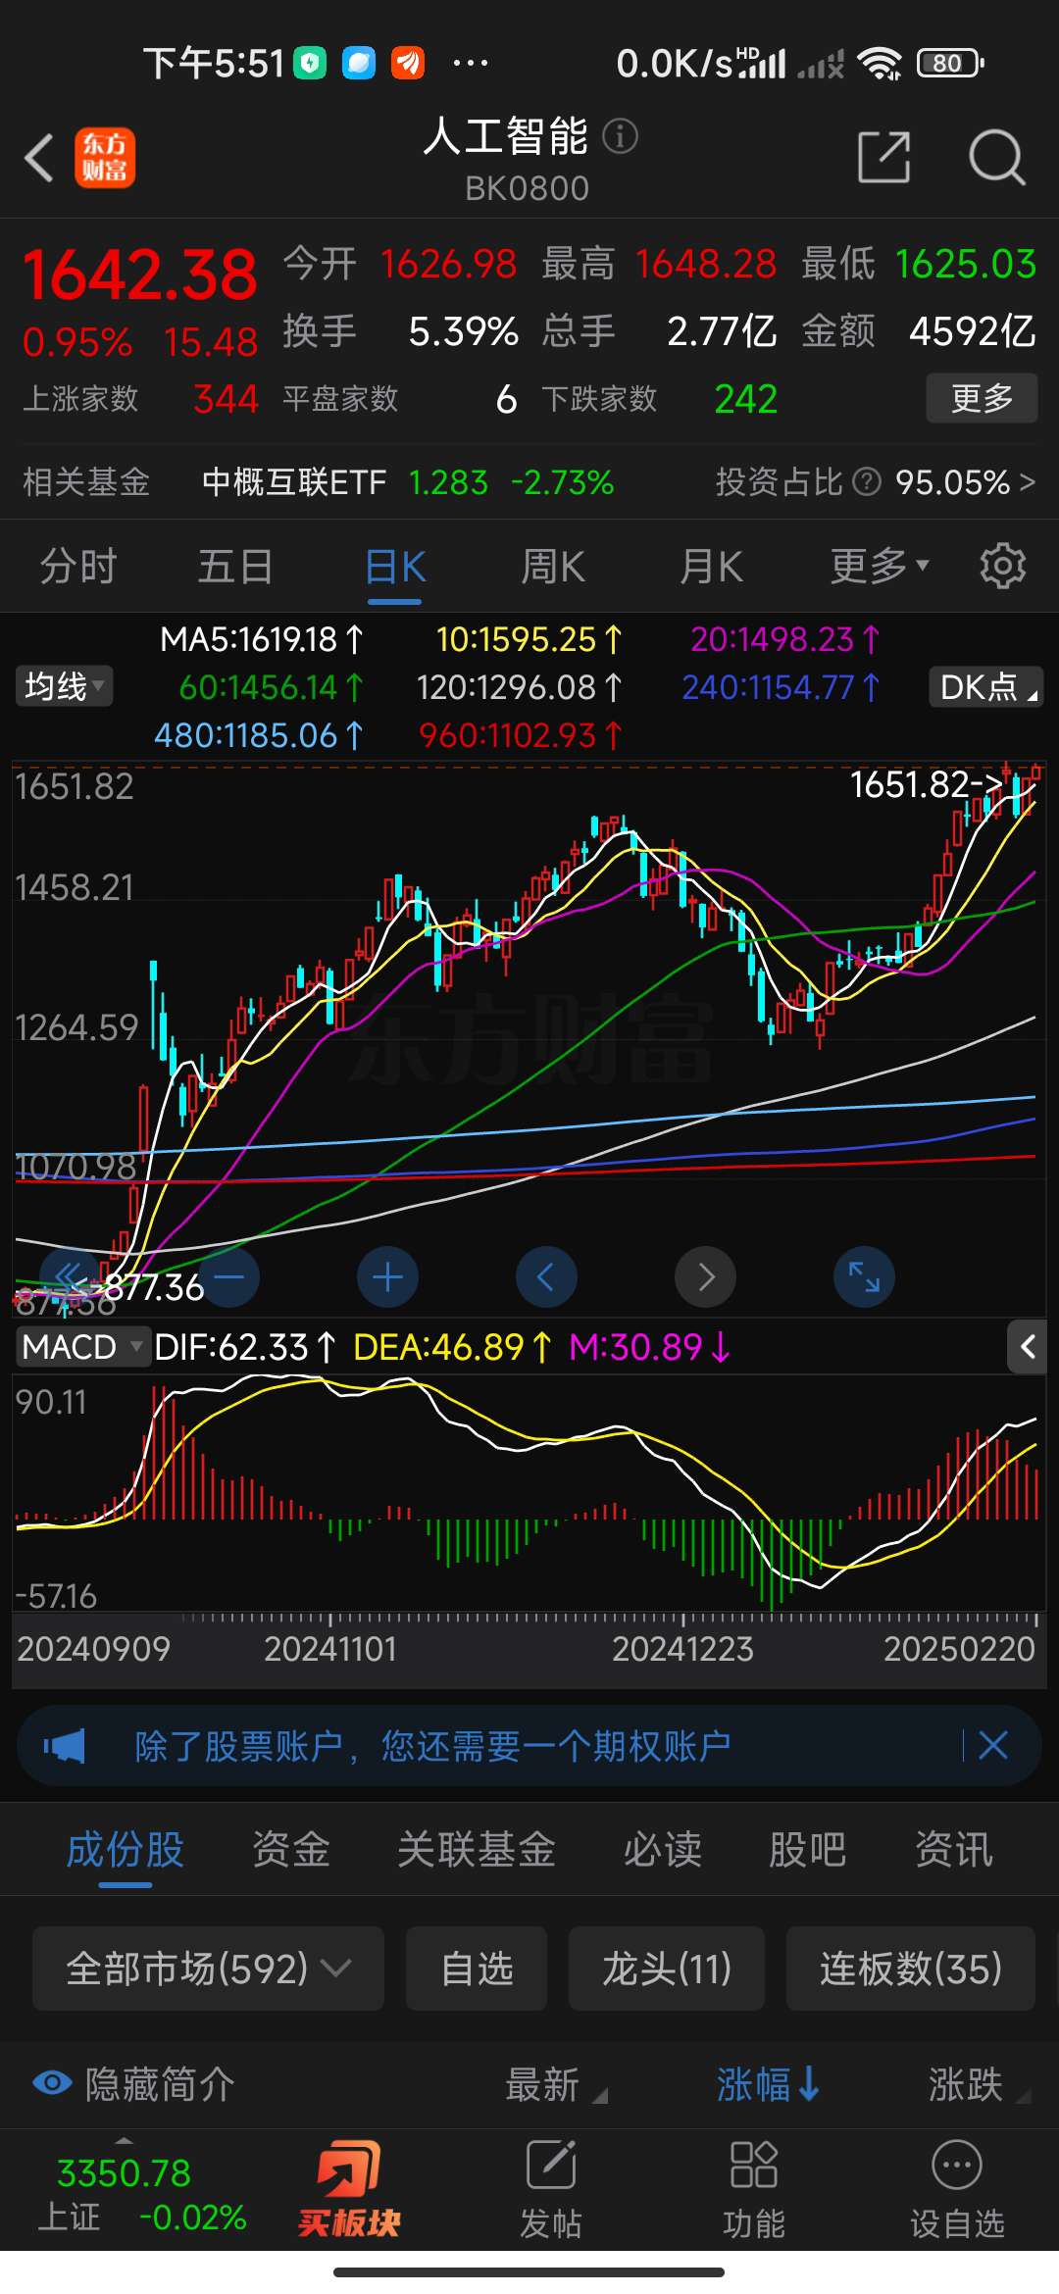
Task: Open the 东方财富 orange logo icon
Action: coord(105,158)
